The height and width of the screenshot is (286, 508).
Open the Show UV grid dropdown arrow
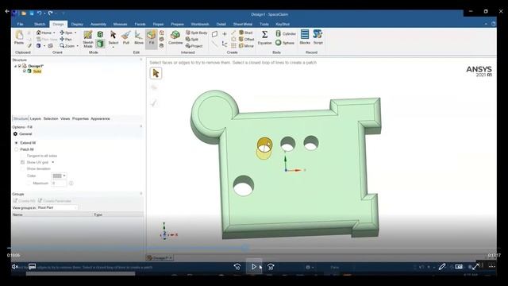click(53, 162)
